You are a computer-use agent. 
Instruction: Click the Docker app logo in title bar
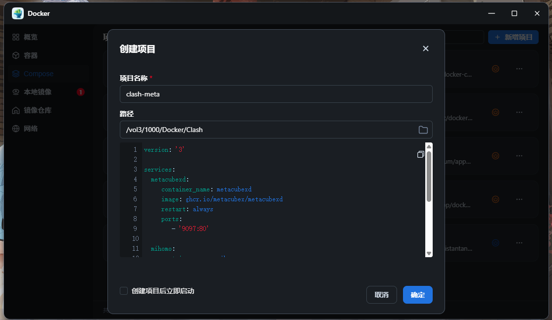[x=18, y=13]
